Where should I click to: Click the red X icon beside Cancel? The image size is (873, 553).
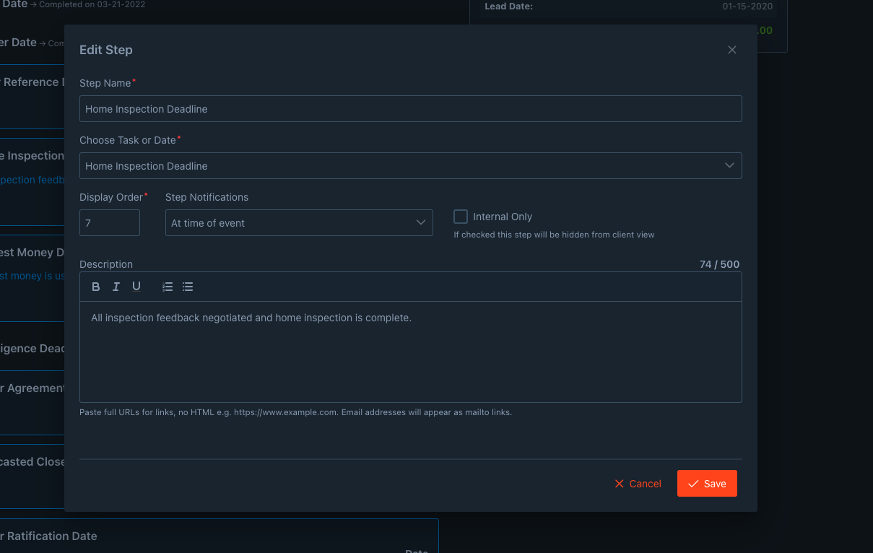(x=618, y=484)
